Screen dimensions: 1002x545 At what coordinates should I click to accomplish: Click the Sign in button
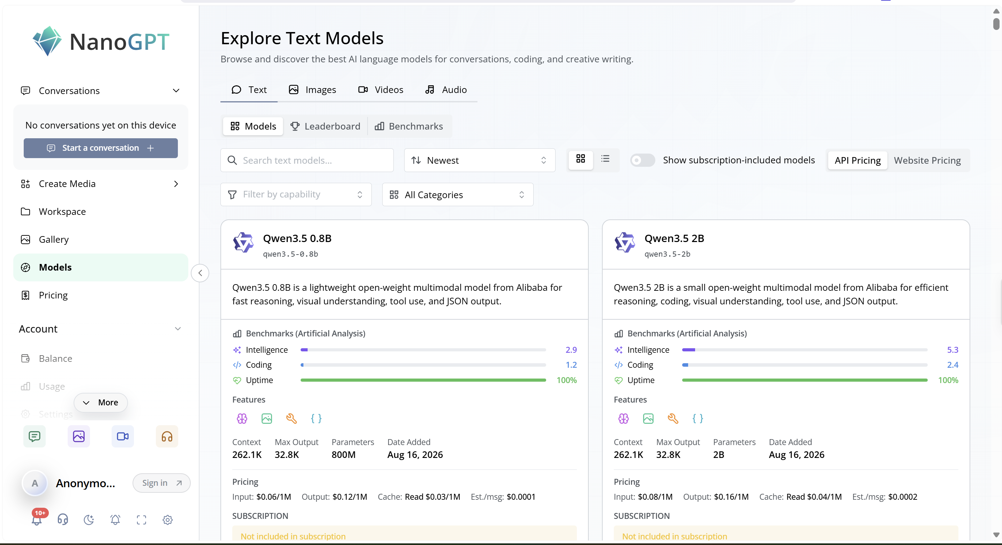[x=161, y=483]
